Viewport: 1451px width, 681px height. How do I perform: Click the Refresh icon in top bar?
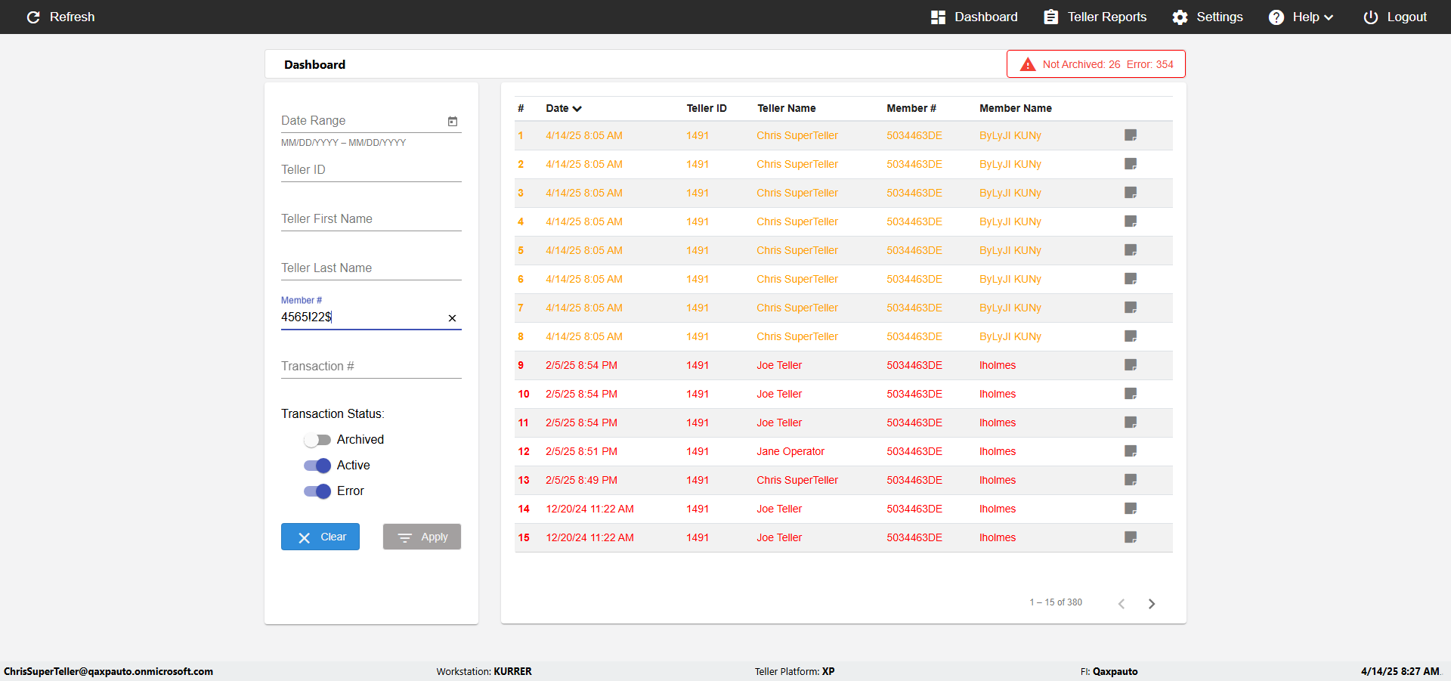[x=33, y=17]
